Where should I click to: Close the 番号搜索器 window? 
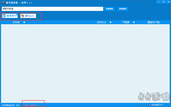click(x=168, y=2)
